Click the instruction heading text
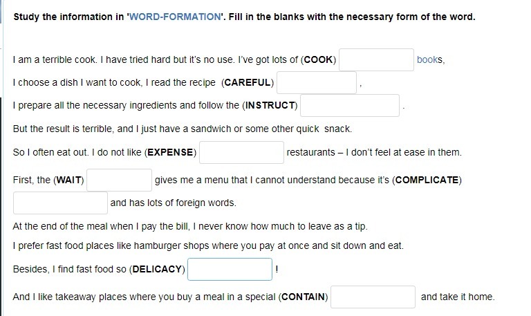 (x=244, y=17)
